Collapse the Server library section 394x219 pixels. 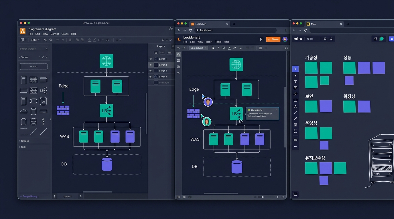click(x=20, y=57)
